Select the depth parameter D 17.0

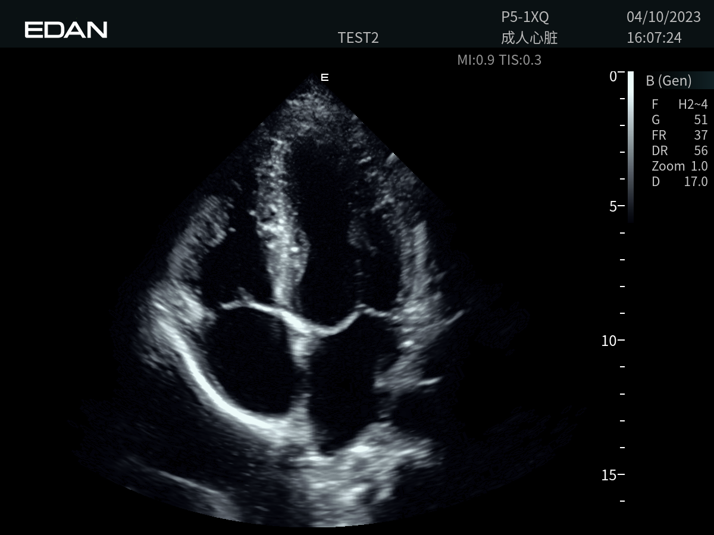(679, 182)
